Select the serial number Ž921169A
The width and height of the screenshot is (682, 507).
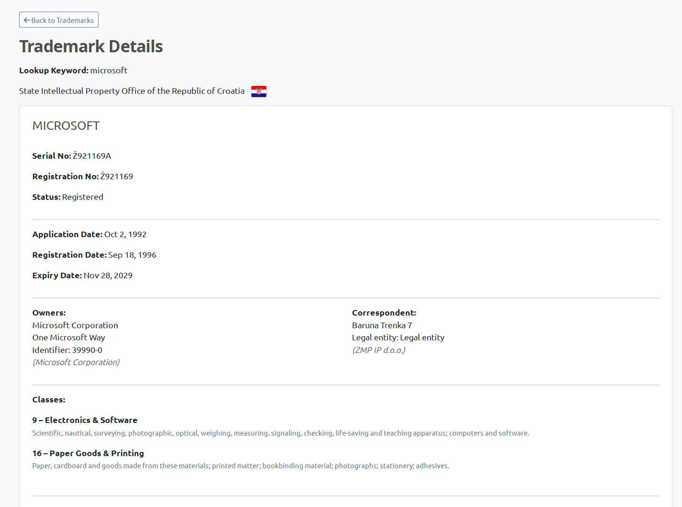coord(92,156)
